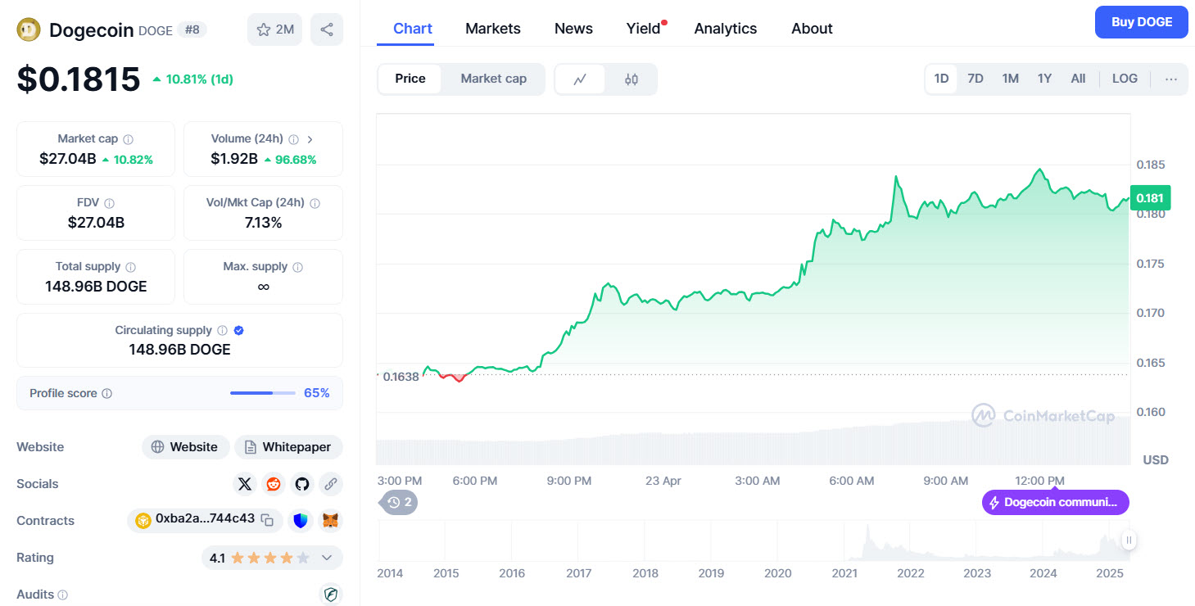Click the Dogecoin logo icon
This screenshot has width=1195, height=606.
(x=29, y=29)
